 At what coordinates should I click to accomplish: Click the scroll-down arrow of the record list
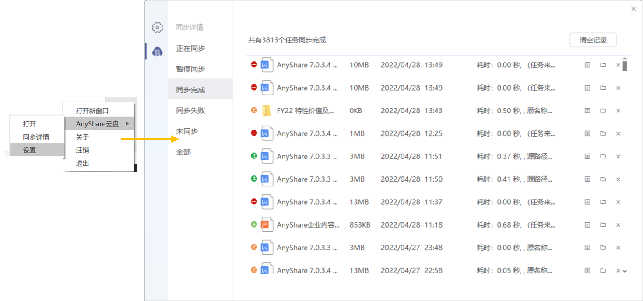click(625, 271)
